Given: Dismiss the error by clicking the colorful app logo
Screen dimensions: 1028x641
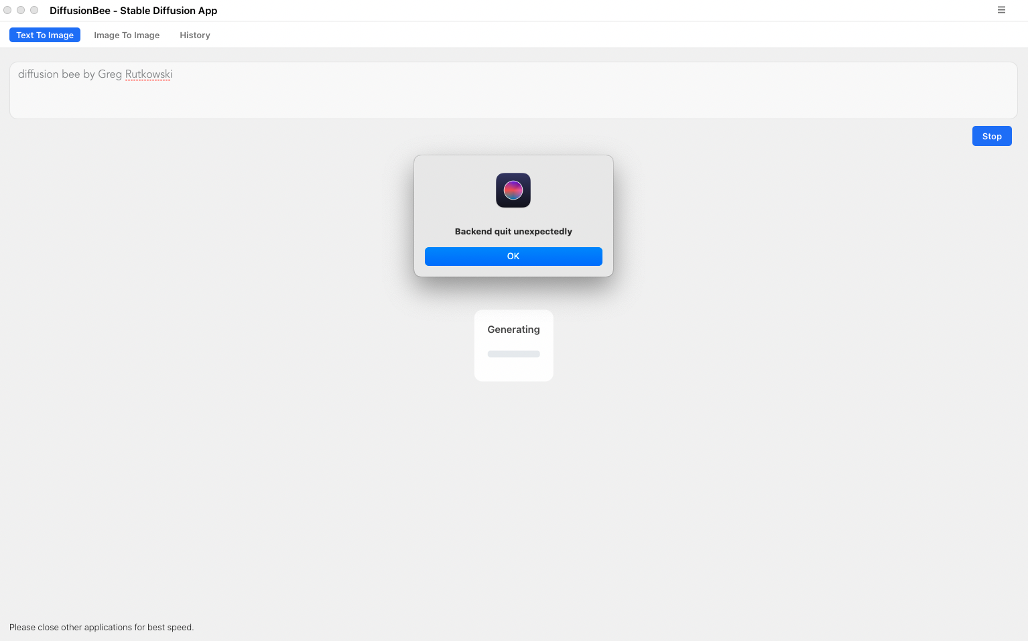Looking at the screenshot, I should coord(513,190).
